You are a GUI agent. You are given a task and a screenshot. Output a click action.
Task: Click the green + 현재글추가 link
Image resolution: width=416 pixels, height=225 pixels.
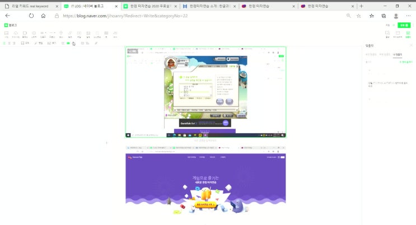(406, 62)
